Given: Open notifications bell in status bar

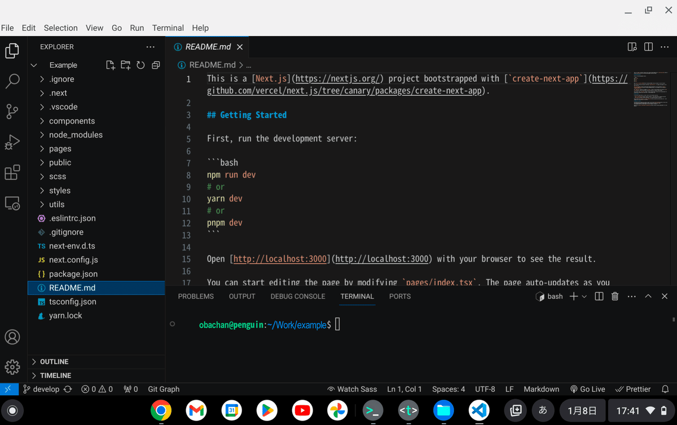Looking at the screenshot, I should point(665,389).
